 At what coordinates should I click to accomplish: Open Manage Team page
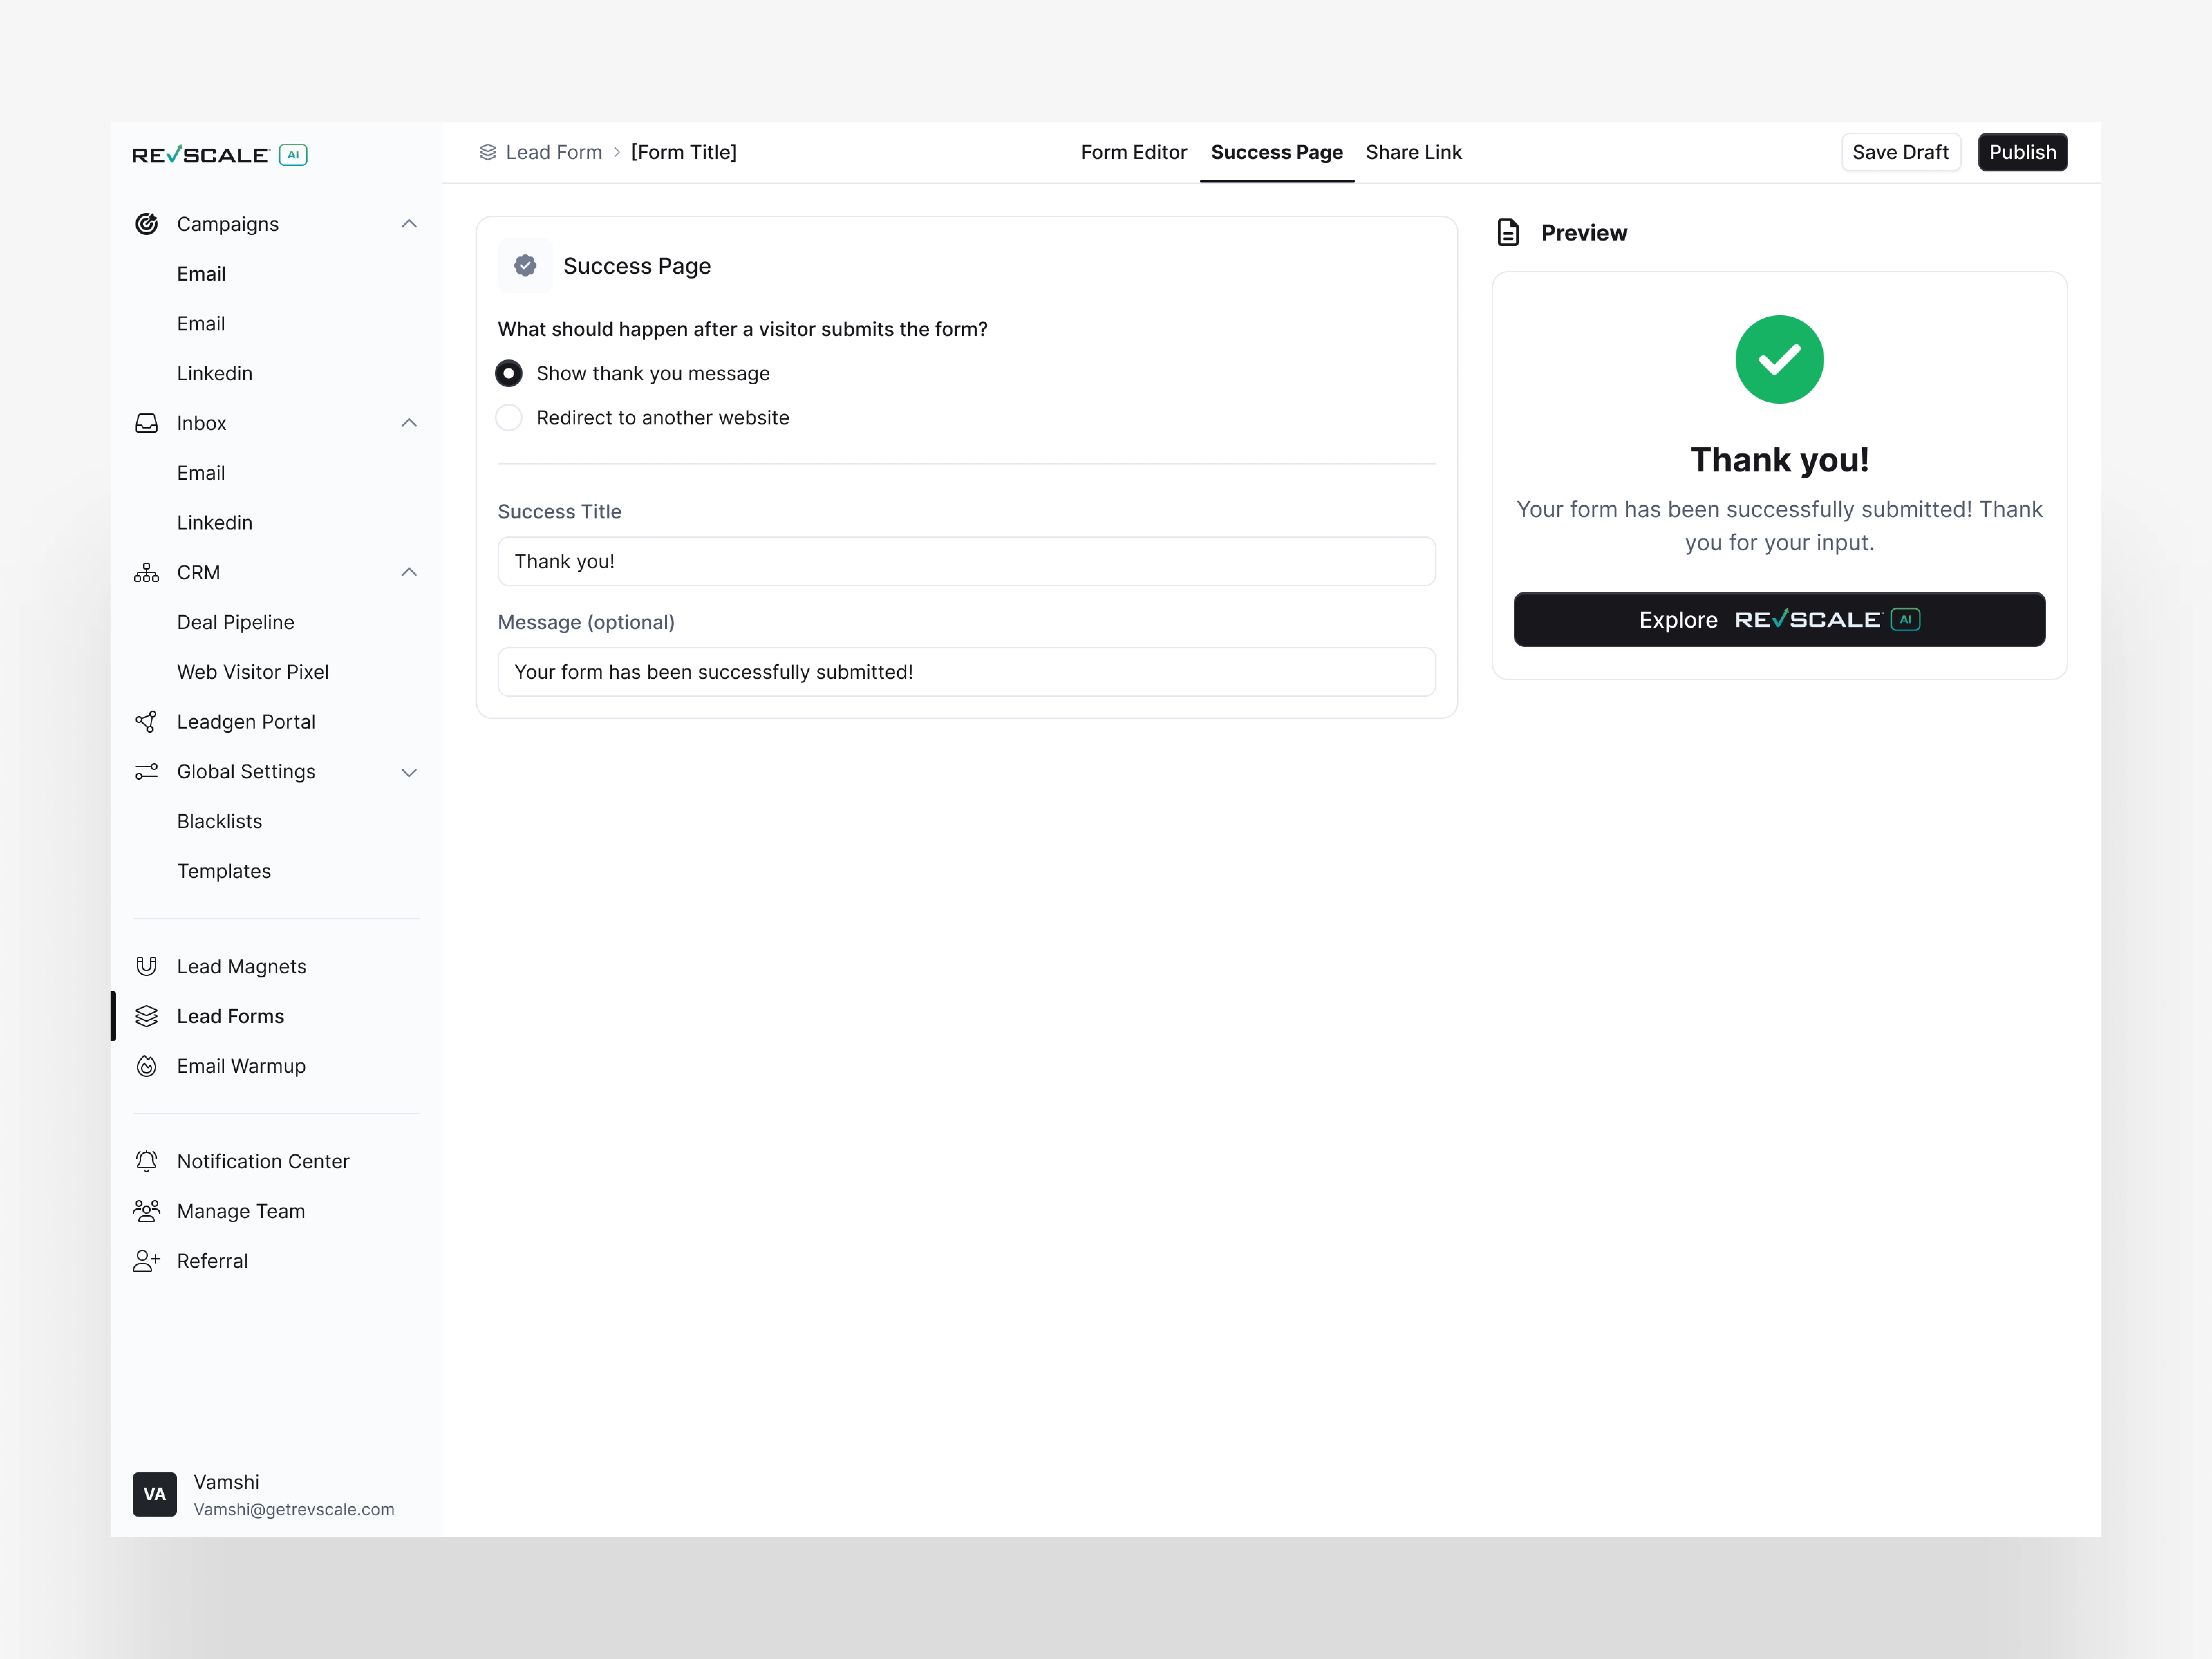[x=241, y=1211]
